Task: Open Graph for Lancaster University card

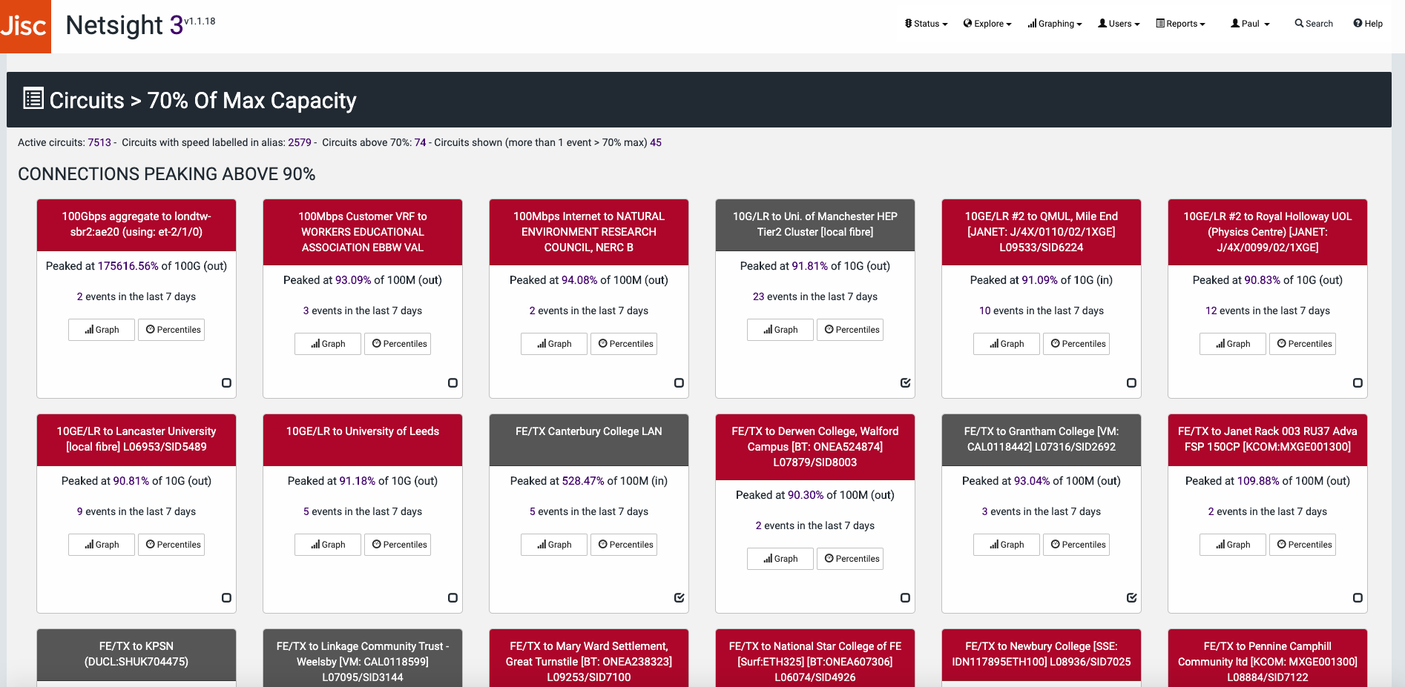Action: click(102, 545)
